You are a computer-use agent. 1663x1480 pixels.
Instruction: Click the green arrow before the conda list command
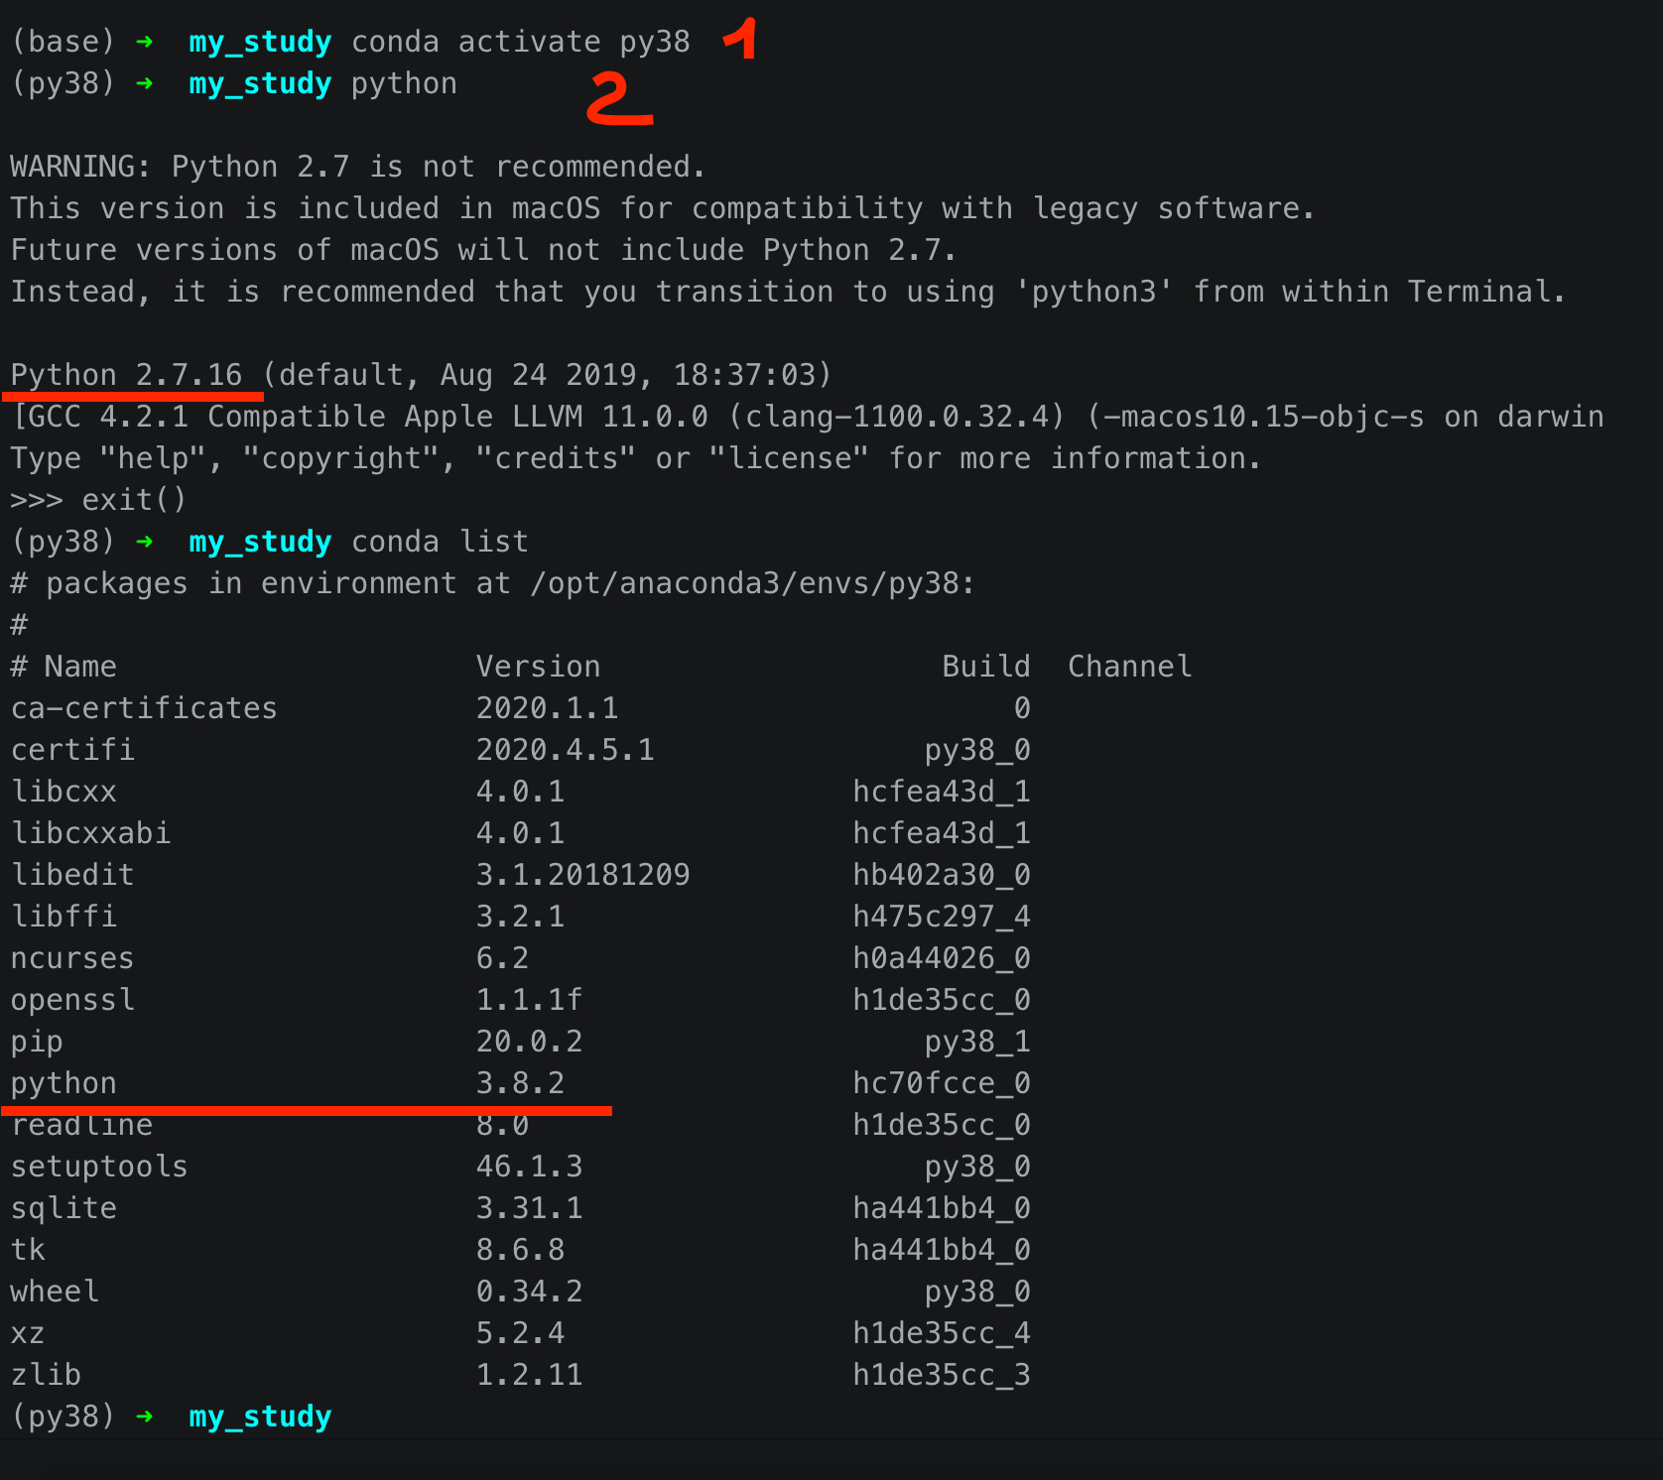tap(145, 542)
